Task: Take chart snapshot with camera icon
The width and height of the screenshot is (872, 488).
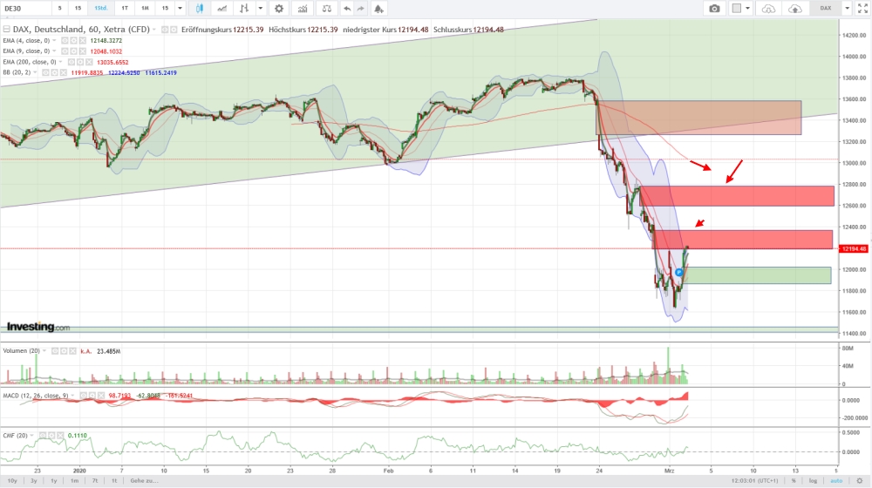Action: click(715, 9)
